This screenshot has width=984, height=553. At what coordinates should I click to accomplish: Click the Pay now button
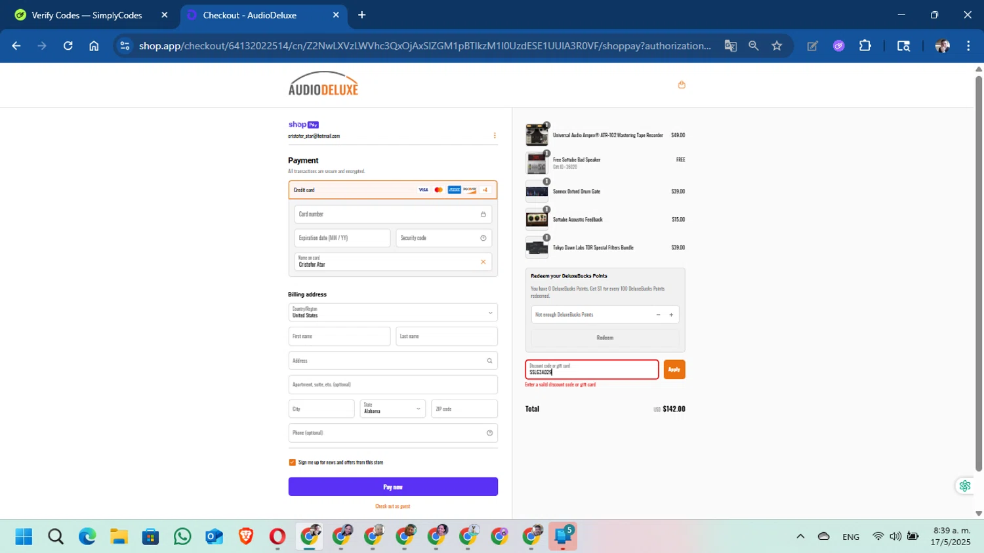pos(393,487)
